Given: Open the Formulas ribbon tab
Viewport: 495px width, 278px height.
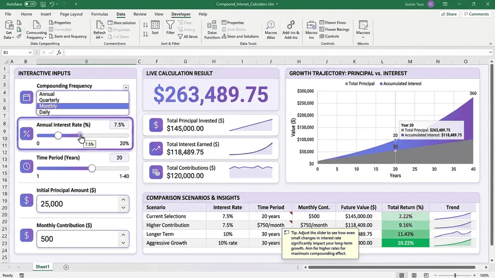Looking at the screenshot, I should [x=99, y=14].
